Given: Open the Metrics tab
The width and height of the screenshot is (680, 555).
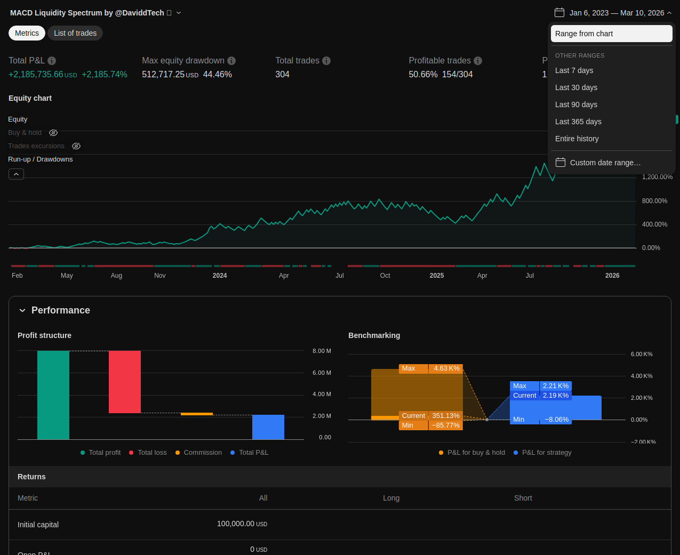Looking at the screenshot, I should pyautogui.click(x=27, y=33).
